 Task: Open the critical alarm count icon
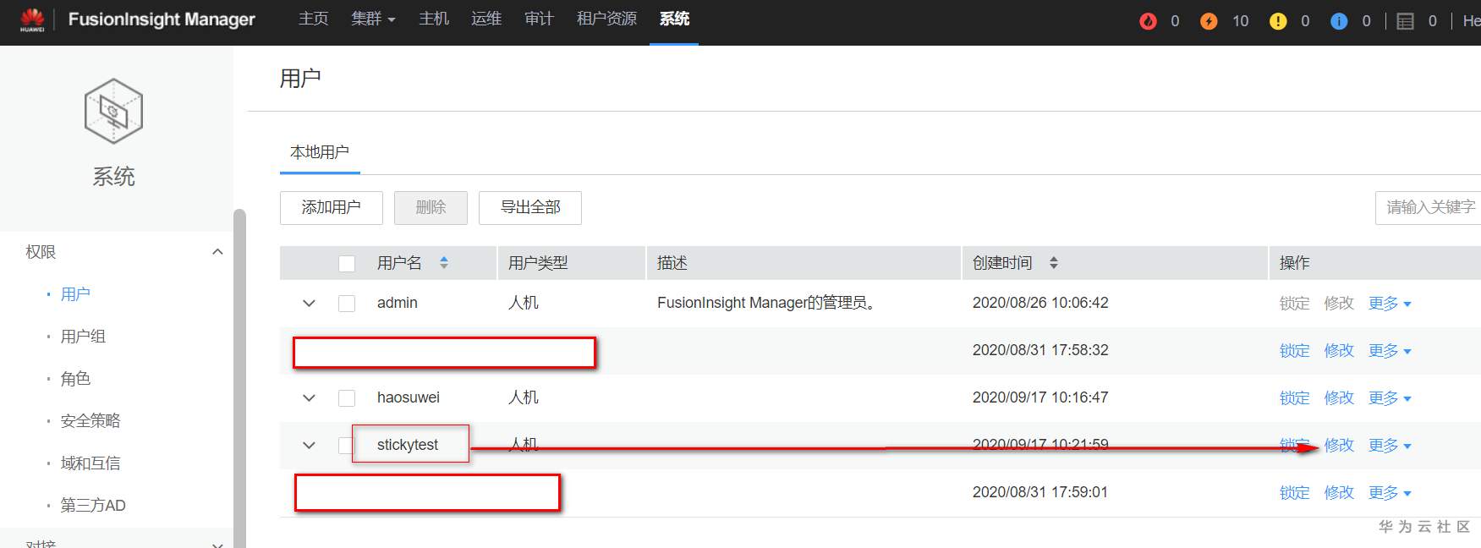pyautogui.click(x=1148, y=21)
